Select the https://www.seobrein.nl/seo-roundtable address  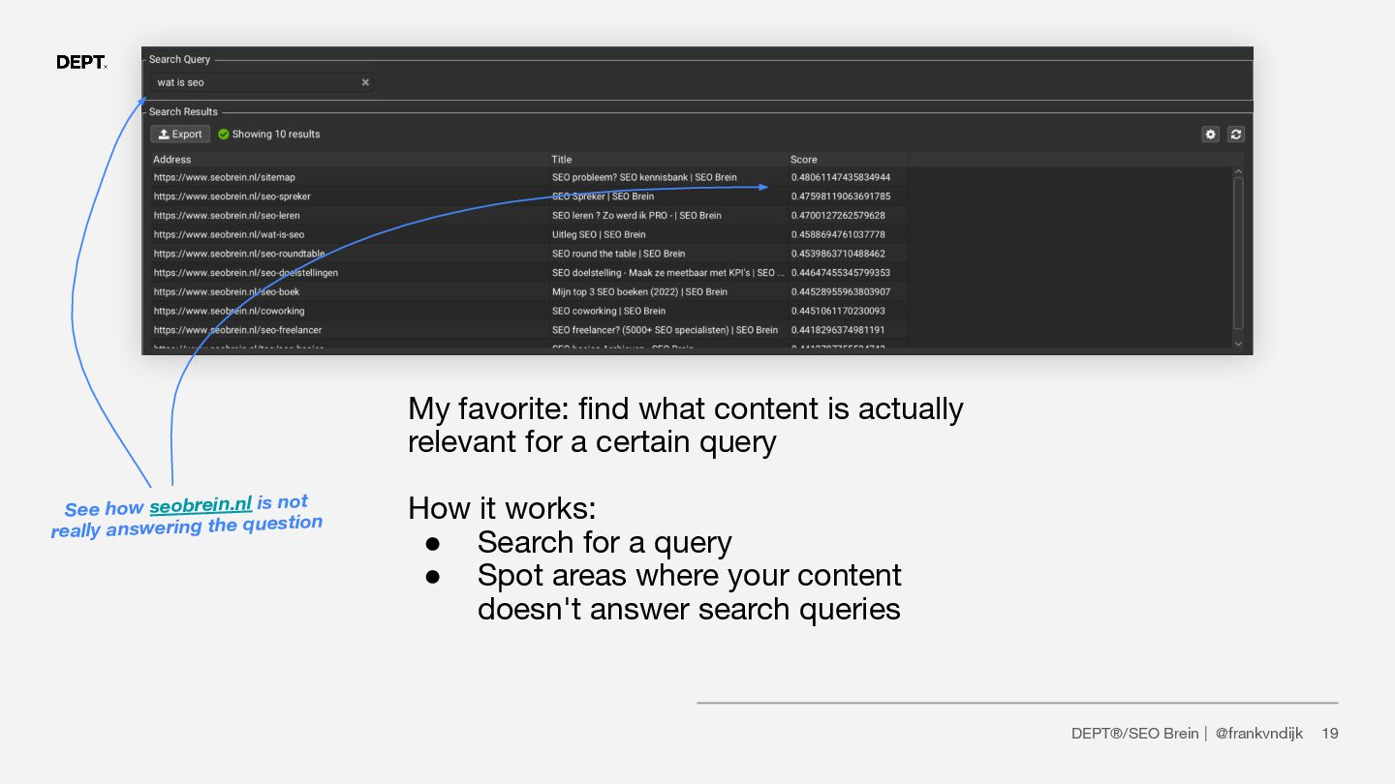point(239,254)
